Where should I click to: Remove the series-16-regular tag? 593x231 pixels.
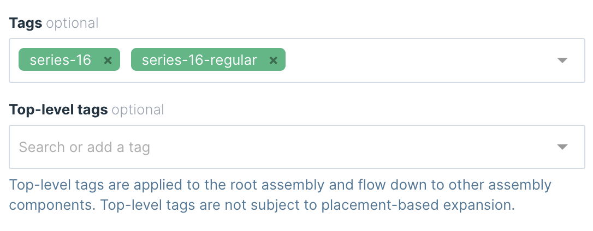click(x=274, y=60)
